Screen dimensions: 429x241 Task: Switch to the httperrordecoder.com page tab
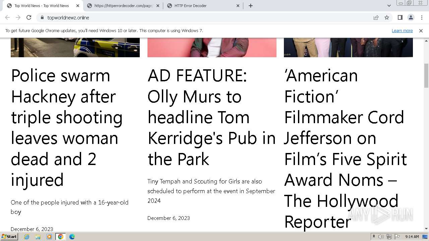point(123,6)
